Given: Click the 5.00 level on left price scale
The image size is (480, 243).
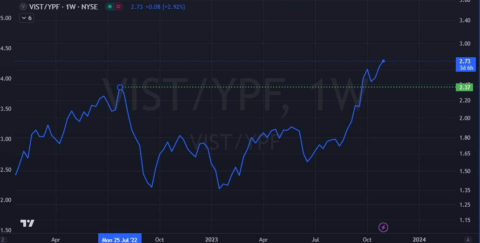Looking at the screenshot, I should point(6,18).
